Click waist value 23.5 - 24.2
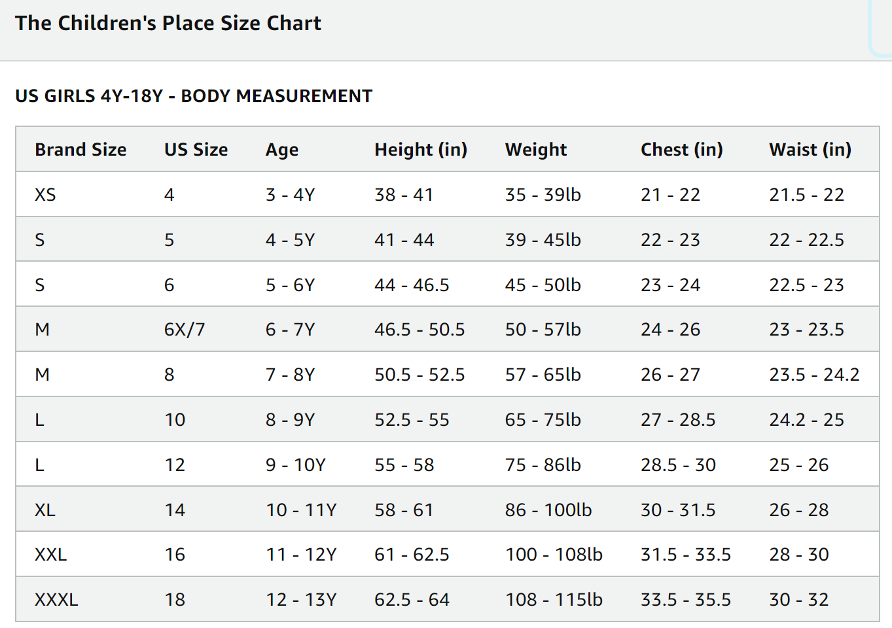892x628 pixels. (814, 375)
